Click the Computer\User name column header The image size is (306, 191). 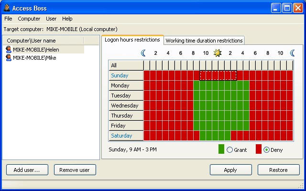[44, 41]
